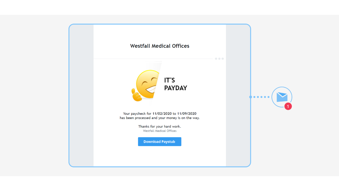339x191 pixels.
Task: Click the red notification badge showing 1
Action: point(288,106)
